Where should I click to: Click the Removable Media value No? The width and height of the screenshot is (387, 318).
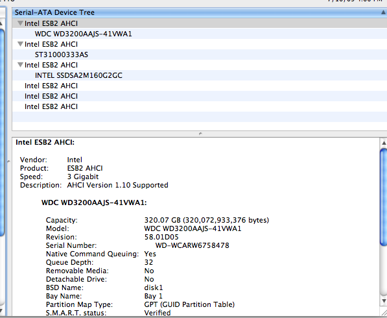pyautogui.click(x=149, y=271)
